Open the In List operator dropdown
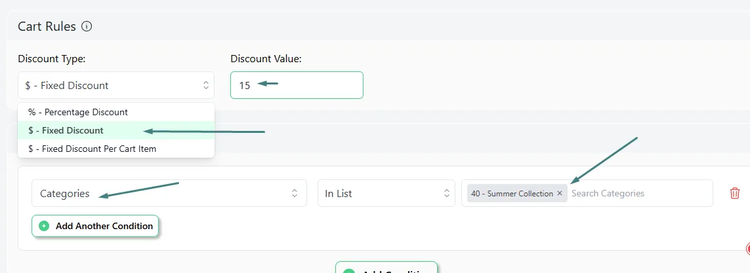The image size is (750, 273). 386,193
